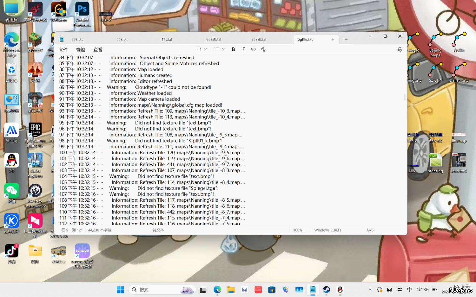Expand the list style dropdown
Viewport: 476px width, 297px height.
219,49
